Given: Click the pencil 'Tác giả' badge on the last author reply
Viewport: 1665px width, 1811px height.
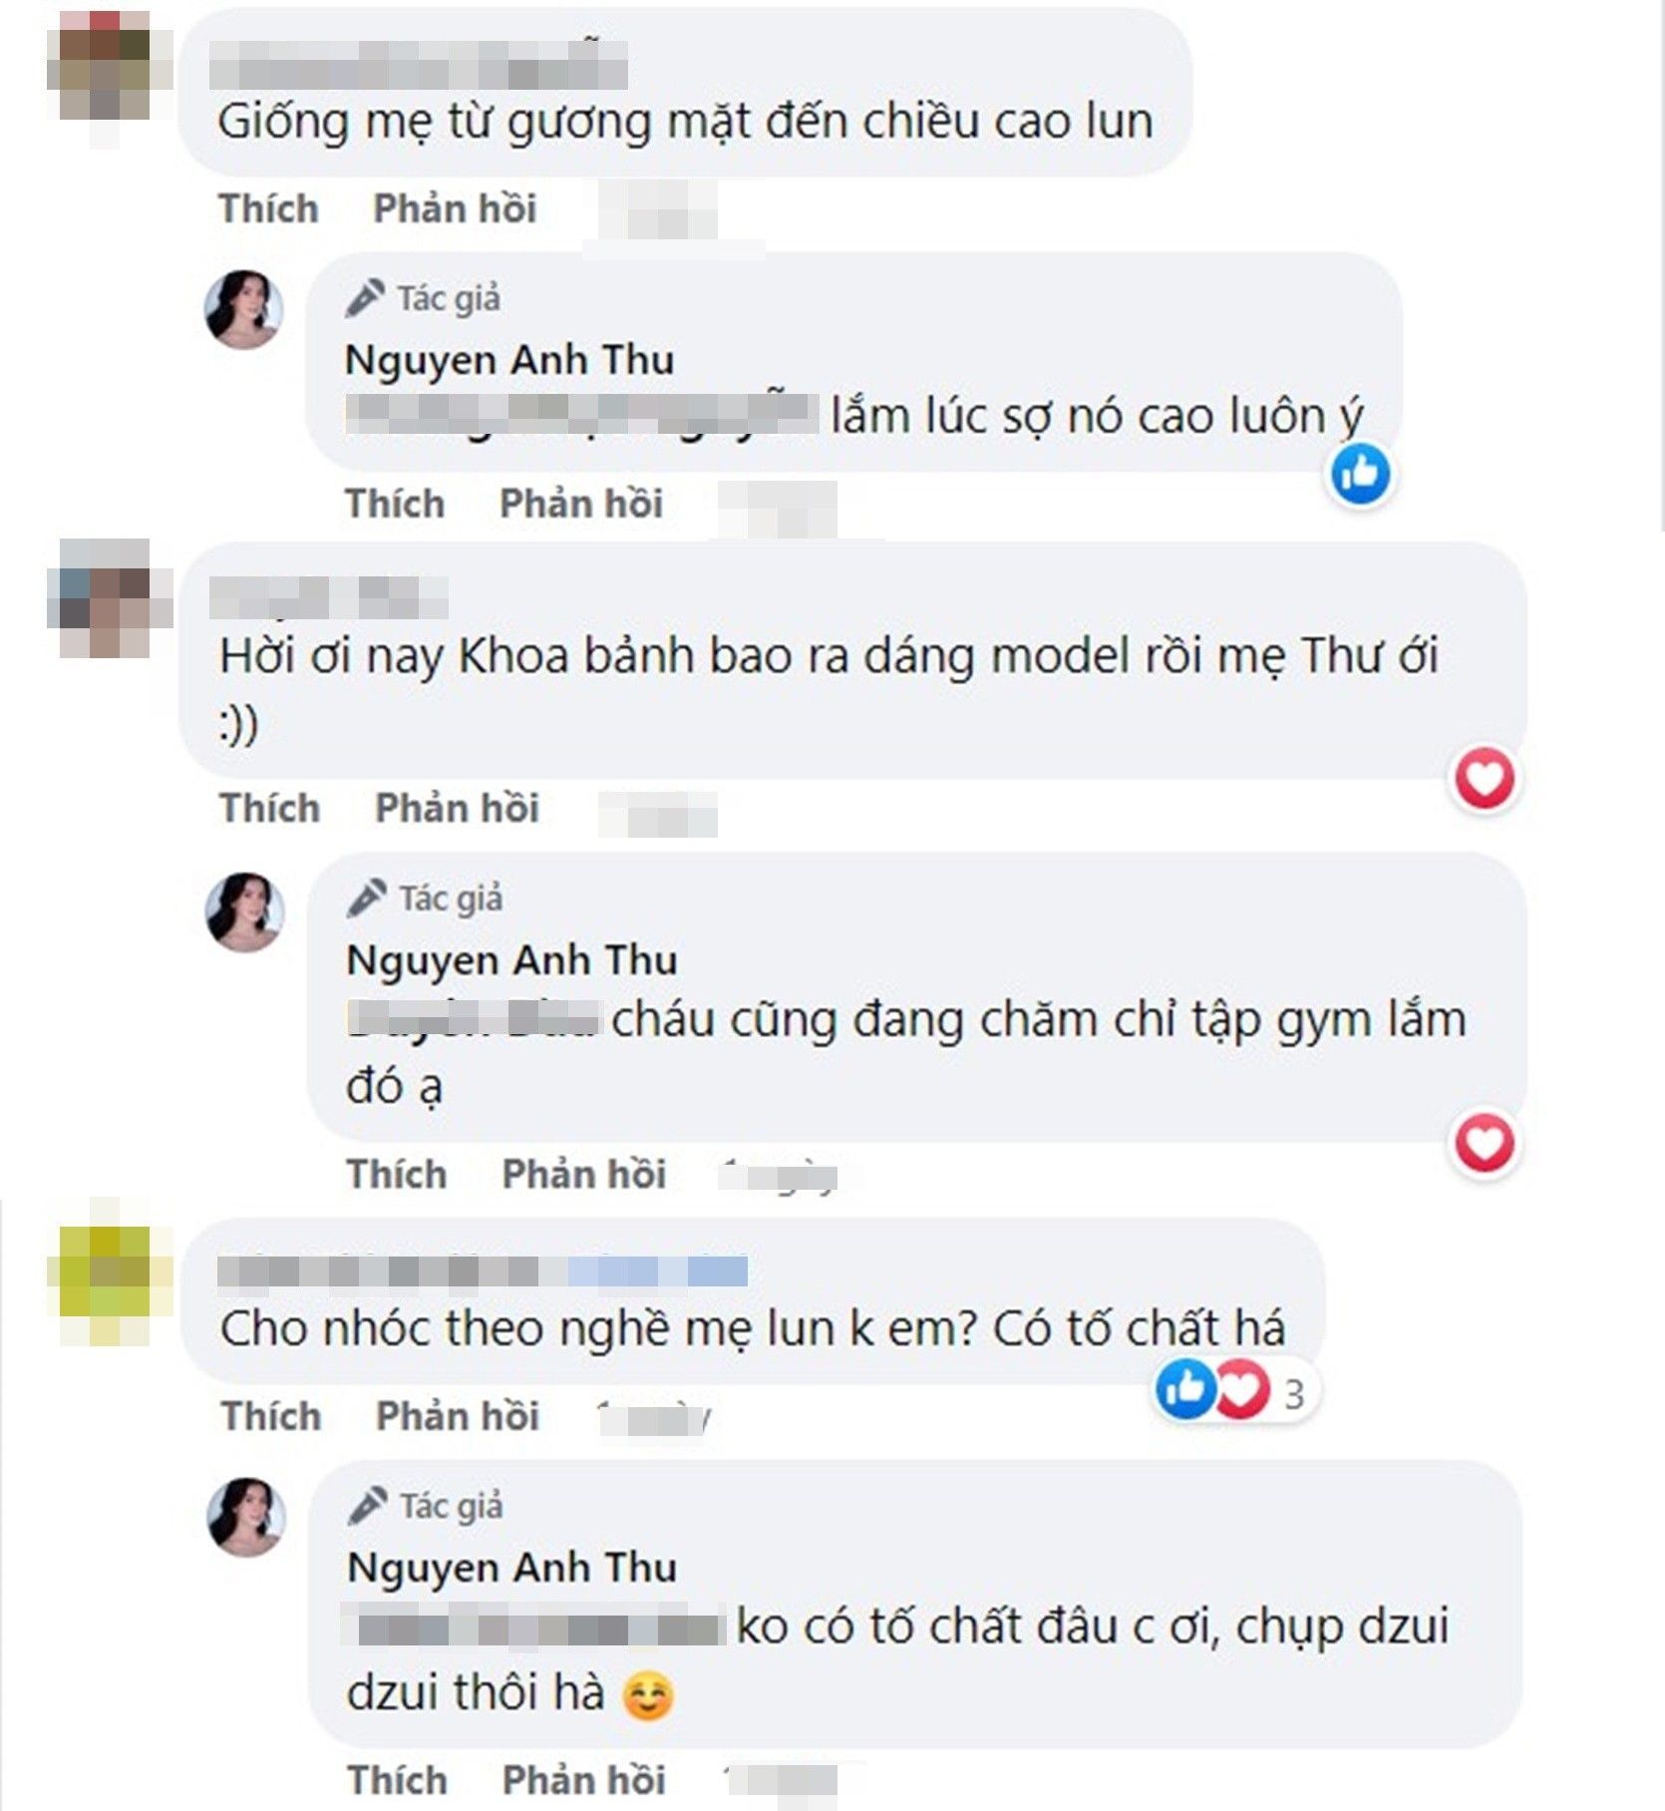Looking at the screenshot, I should pos(426,1506).
